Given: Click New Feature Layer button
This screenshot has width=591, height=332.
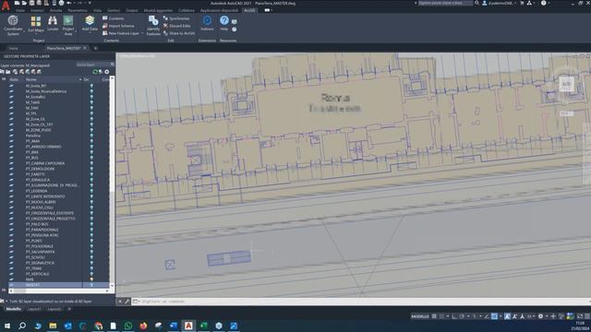Looking at the screenshot, I should coord(121,33).
